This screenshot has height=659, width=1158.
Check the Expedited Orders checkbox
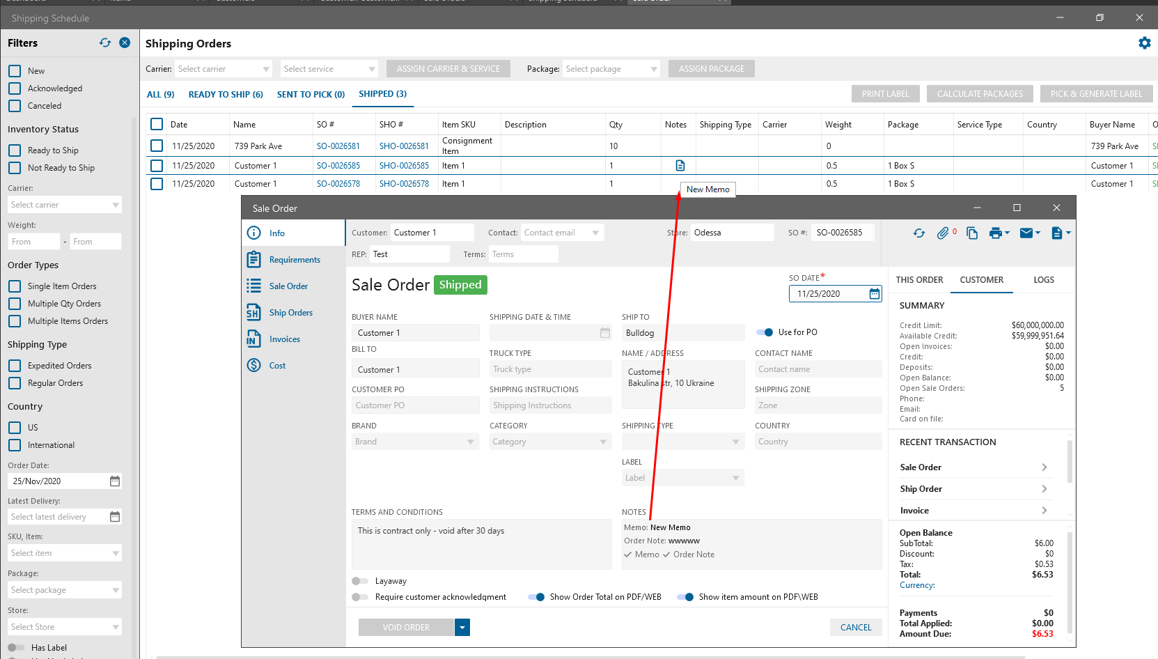point(15,366)
